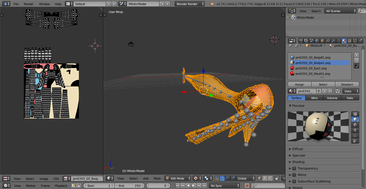
Task: Set preview to cube shape
Action: coord(355,125)
